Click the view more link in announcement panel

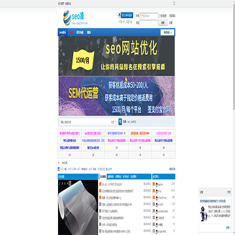click(x=228, y=228)
